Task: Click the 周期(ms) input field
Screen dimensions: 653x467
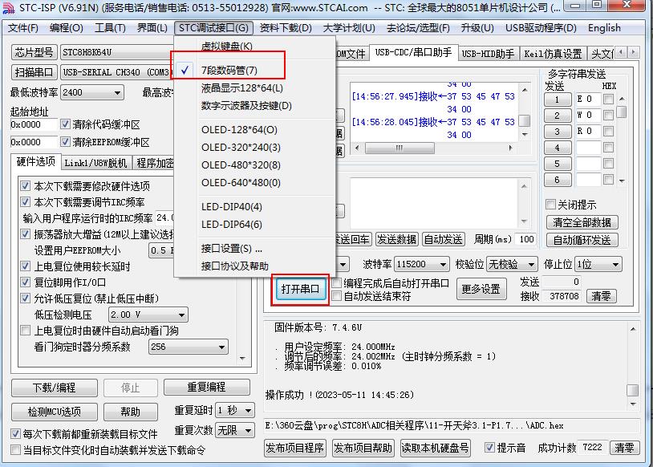Action: pyautogui.click(x=526, y=239)
